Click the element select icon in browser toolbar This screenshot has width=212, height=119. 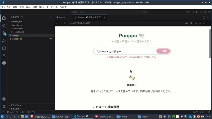click(x=196, y=23)
